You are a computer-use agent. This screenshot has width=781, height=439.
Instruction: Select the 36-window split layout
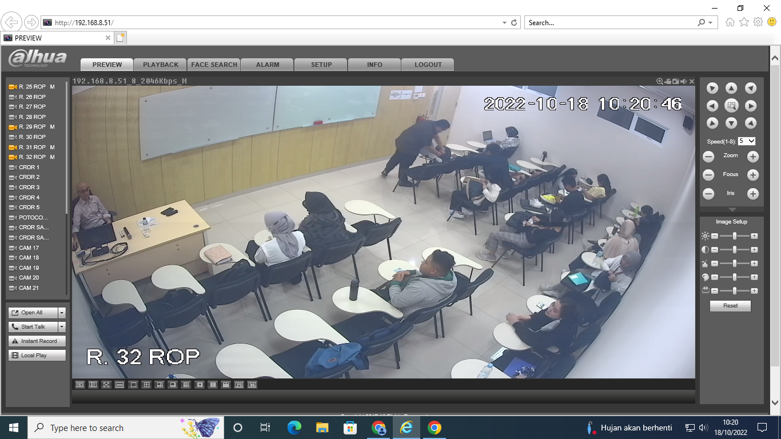point(252,385)
